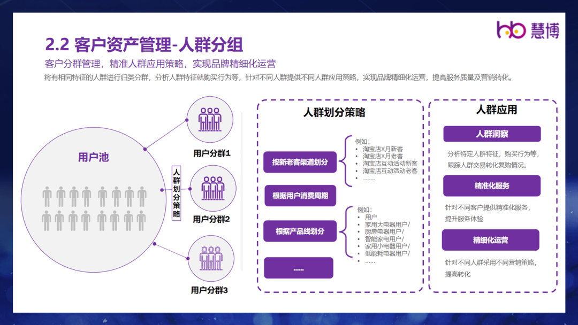Select the 根据产品线划分 button
578x325 pixels.
click(300, 231)
